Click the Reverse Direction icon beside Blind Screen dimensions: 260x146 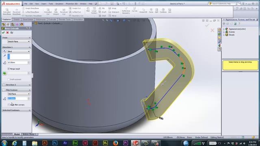4,52
